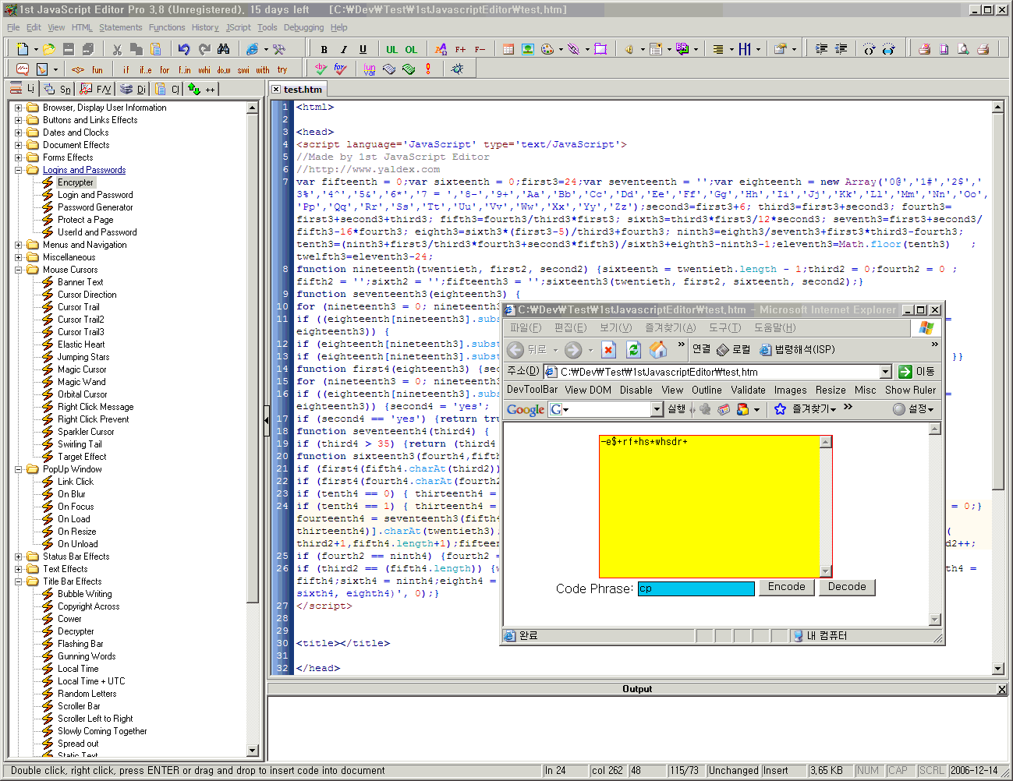
Task: Apply Underline formatting button U
Action: (363, 49)
